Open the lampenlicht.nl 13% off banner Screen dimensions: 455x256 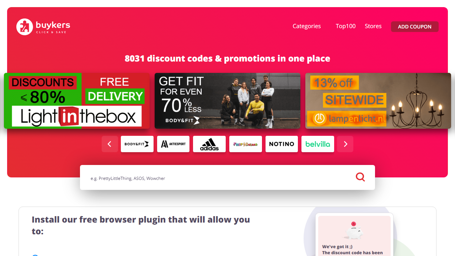click(x=378, y=101)
